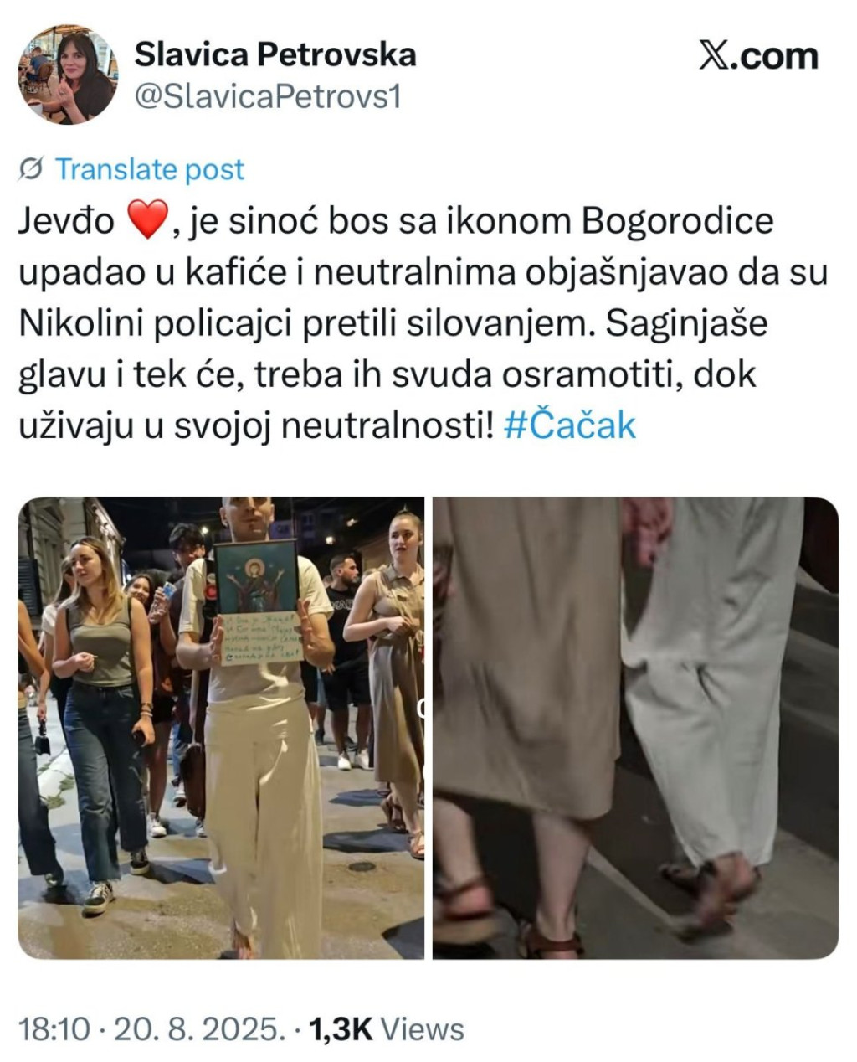Viewport: 857px width, 1062px height.
Task: Click the X.com logo
Action: [x=758, y=57]
